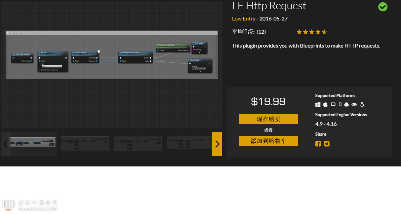Click the 或者 text between buttons
Viewport: 401px width, 214px height.
(x=268, y=130)
